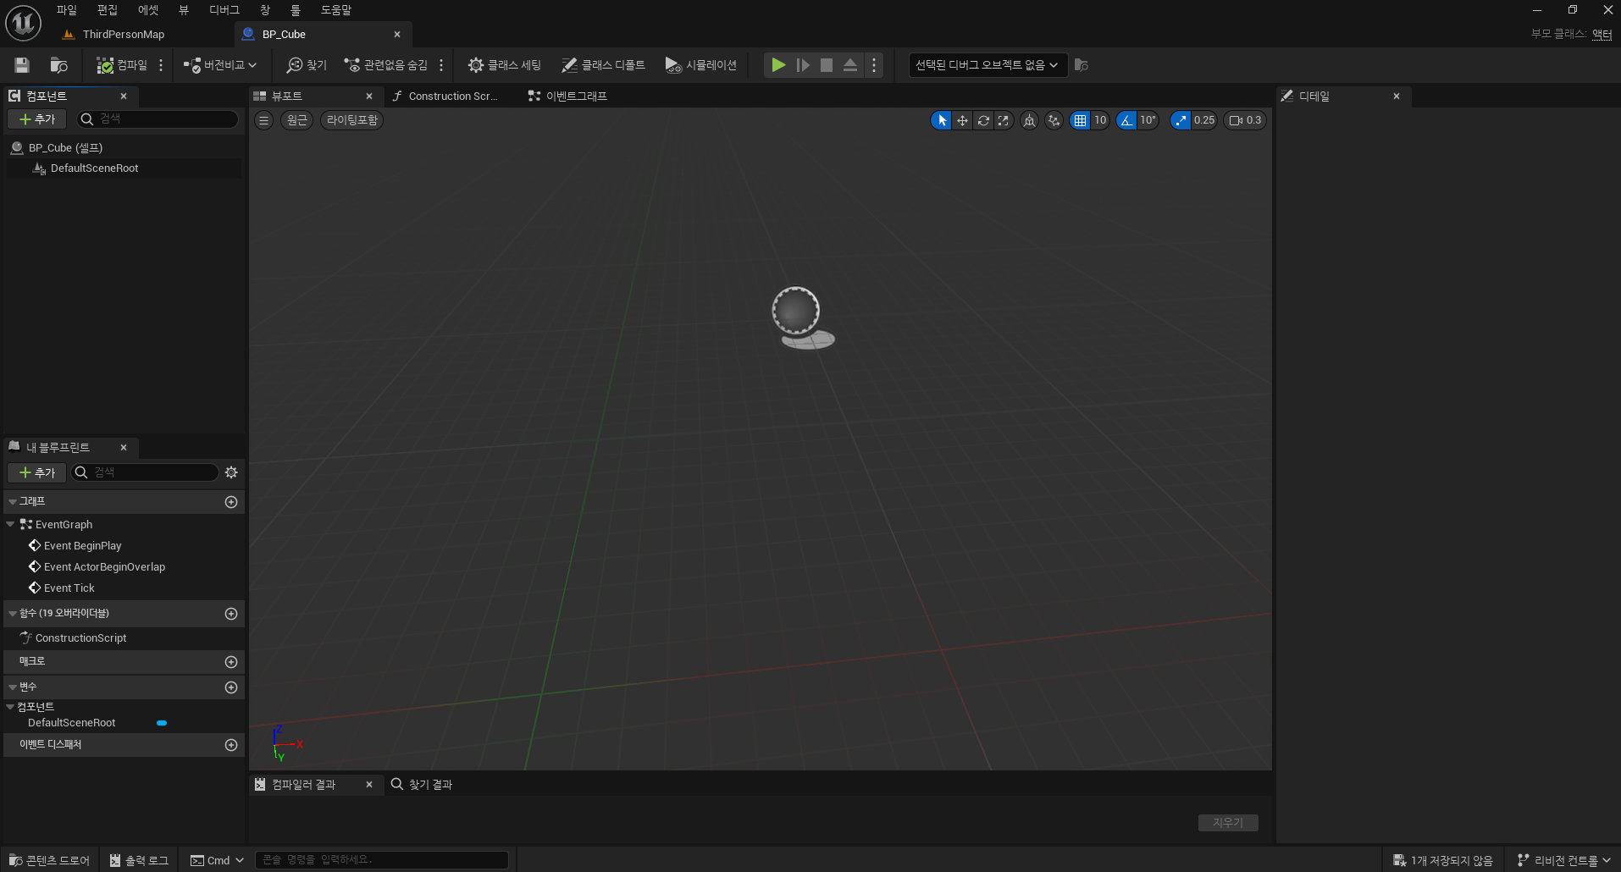Open hide unrelated options three-dot menu
The image size is (1621, 872).
(441, 65)
